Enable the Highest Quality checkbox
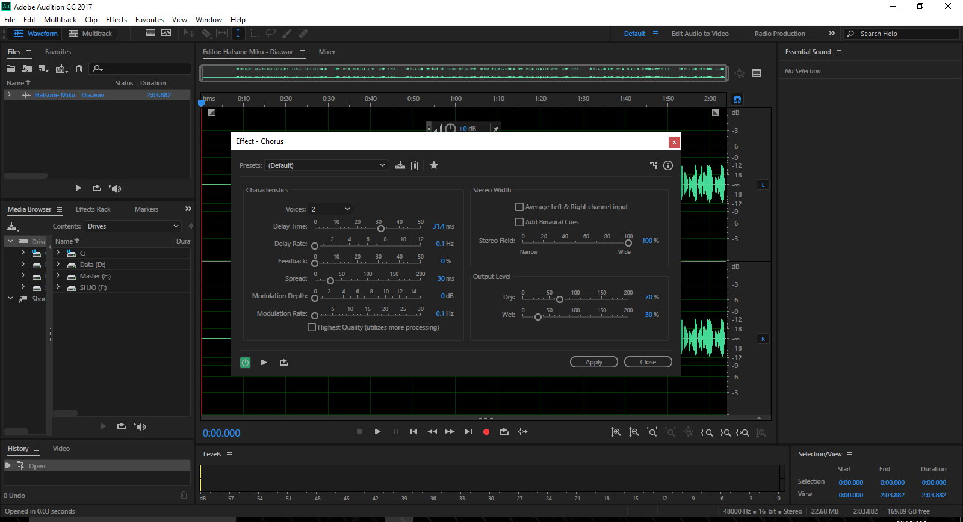The height and width of the screenshot is (522, 963). pos(312,327)
